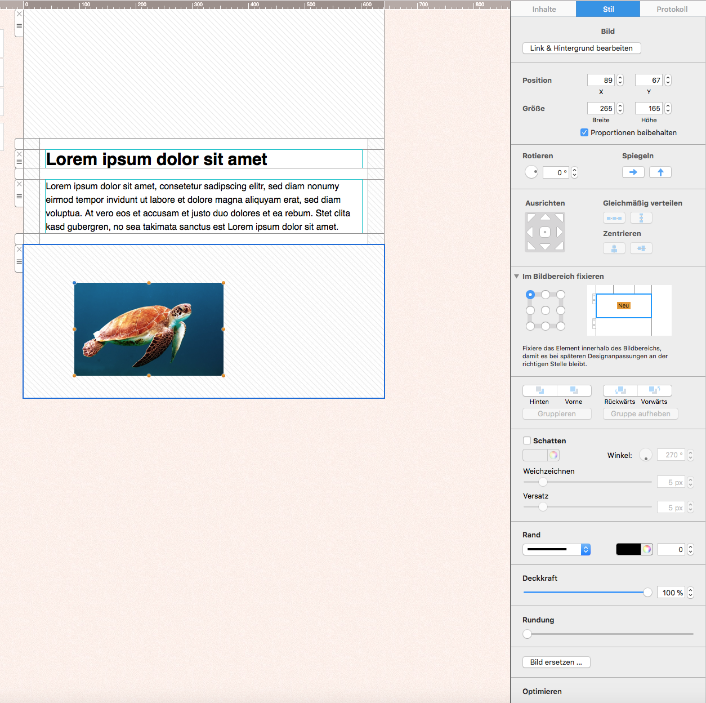The width and height of the screenshot is (706, 703).
Task: Open the Rand line style dropdown
Action: [x=556, y=549]
